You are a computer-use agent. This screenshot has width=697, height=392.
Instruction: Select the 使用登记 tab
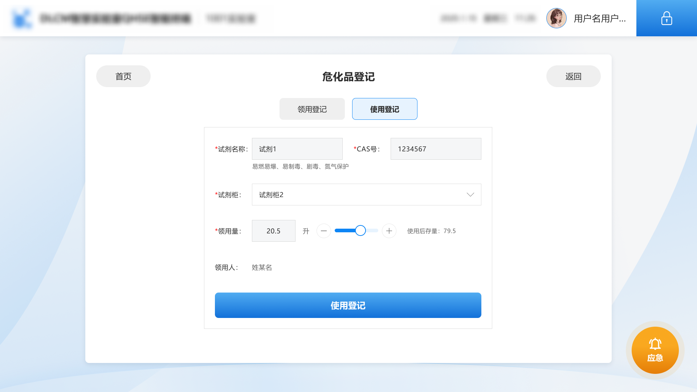(x=384, y=109)
